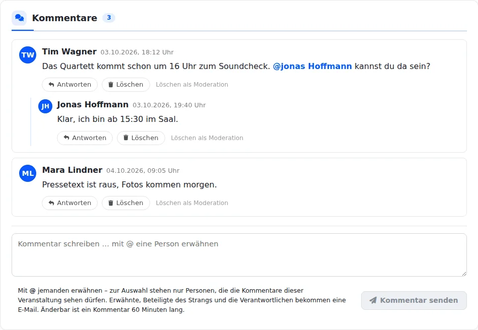Click Jonas Hoffmann's JH avatar

click(x=45, y=106)
